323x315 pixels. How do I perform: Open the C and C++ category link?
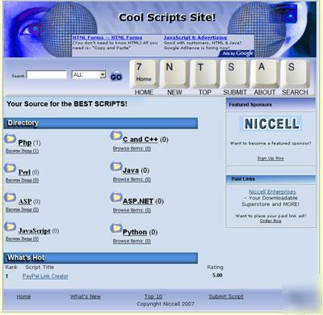(141, 140)
